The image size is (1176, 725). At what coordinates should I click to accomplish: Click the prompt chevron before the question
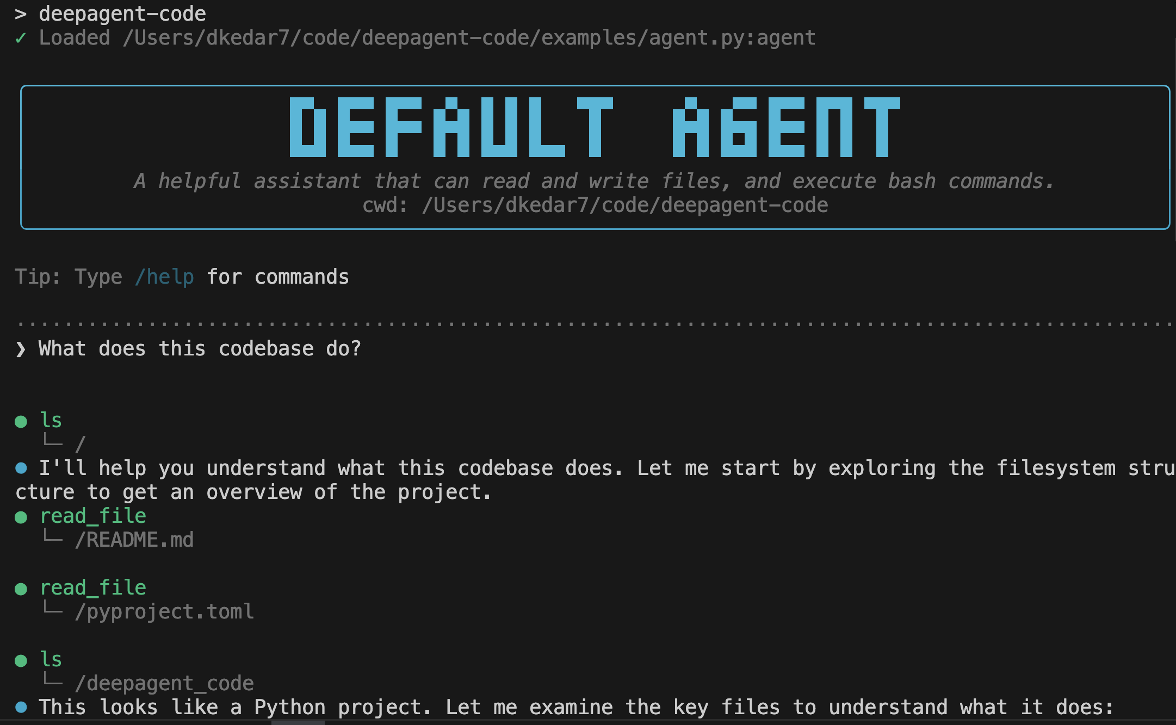21,349
